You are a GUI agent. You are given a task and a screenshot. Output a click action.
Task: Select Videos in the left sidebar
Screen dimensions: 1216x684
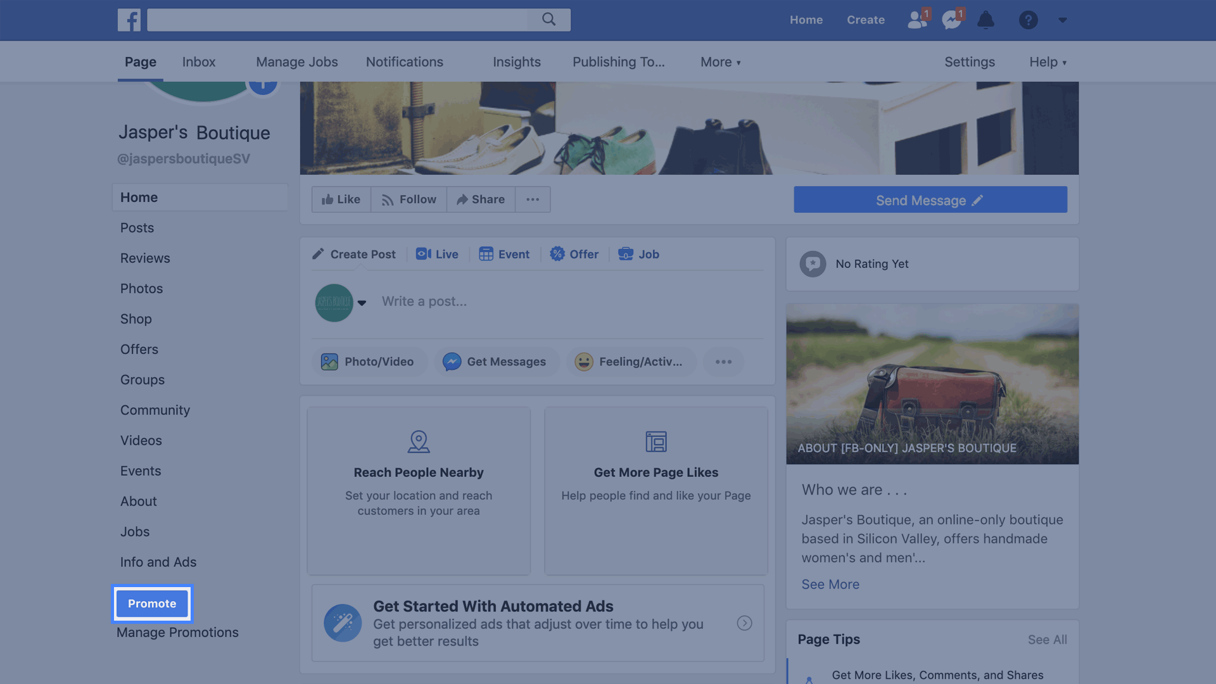pos(141,441)
